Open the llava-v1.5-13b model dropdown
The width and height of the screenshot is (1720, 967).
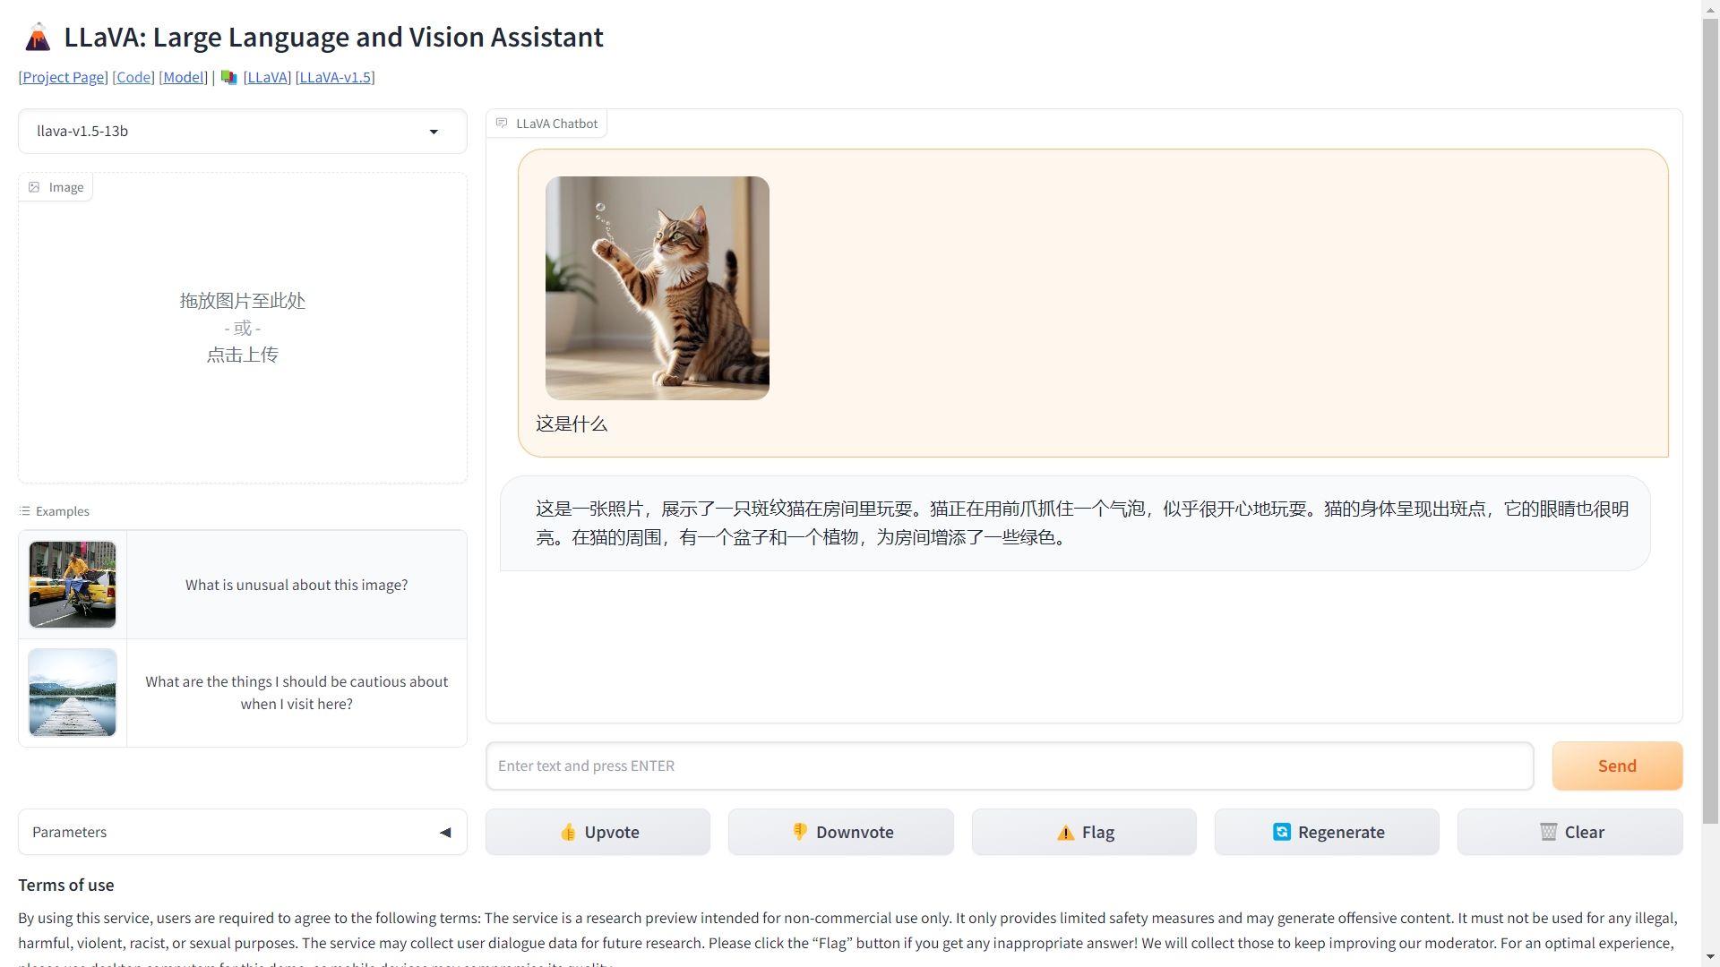(243, 132)
